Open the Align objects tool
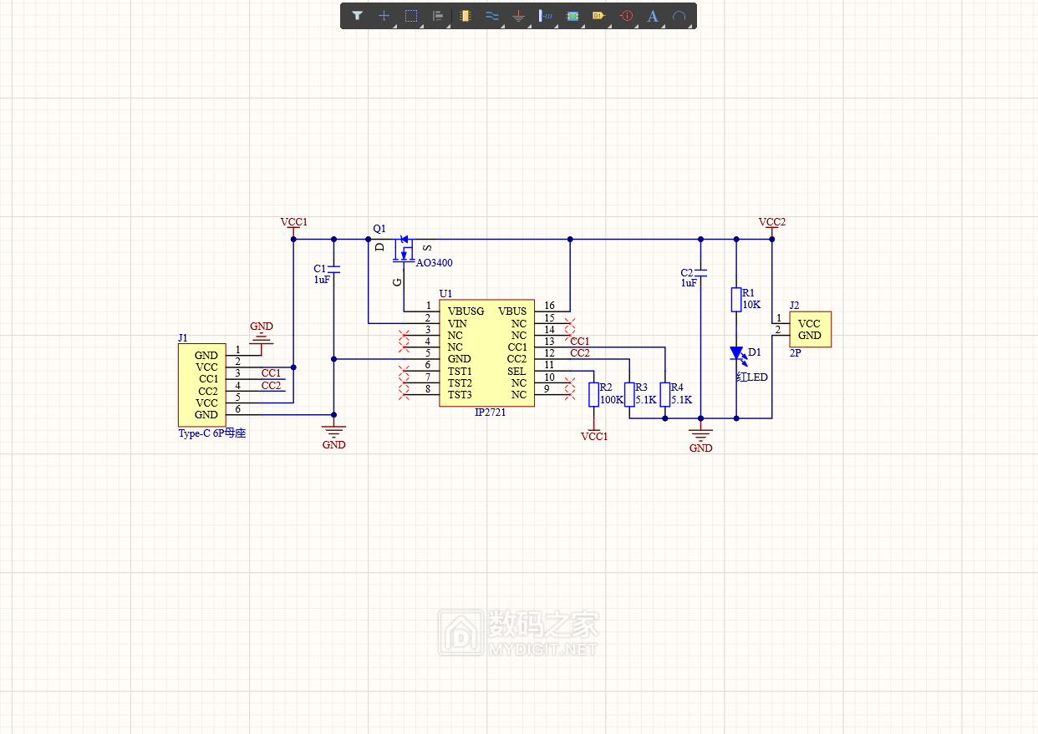 coord(437,16)
